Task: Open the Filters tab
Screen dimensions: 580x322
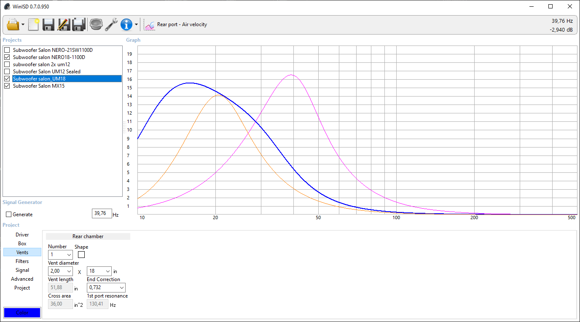Action: point(22,261)
